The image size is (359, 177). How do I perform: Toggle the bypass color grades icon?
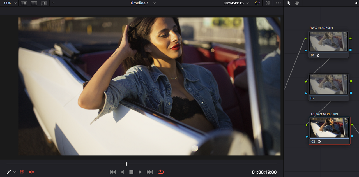tap(257, 3)
